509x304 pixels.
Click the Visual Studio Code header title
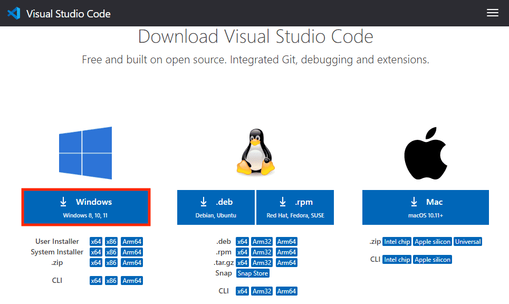point(69,14)
